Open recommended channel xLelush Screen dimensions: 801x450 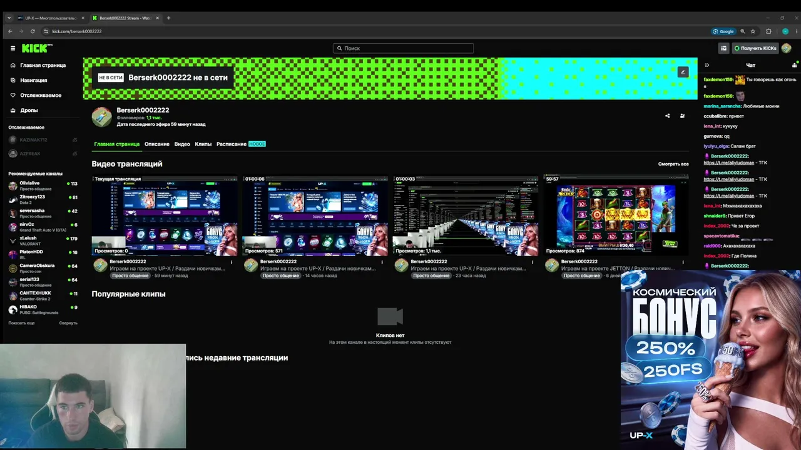[x=43, y=241]
